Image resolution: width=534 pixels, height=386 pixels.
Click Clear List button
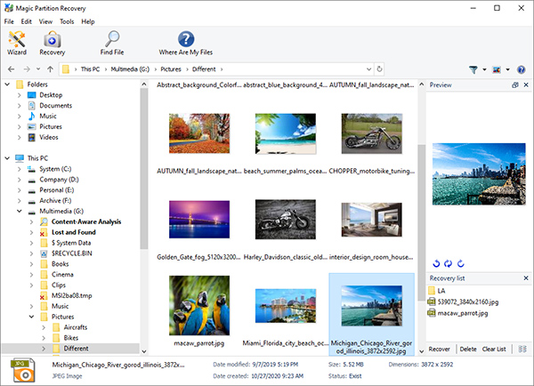[493, 349]
